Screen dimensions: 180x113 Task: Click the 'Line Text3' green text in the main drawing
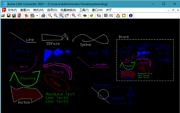tap(57, 101)
